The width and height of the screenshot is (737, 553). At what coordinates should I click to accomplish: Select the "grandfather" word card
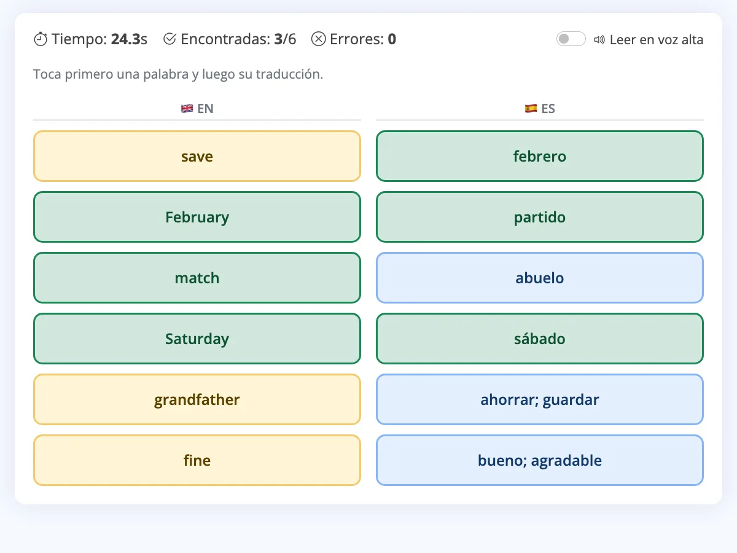click(197, 399)
